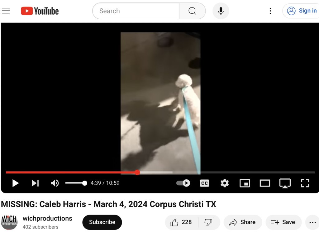Image resolution: width=319 pixels, height=232 pixels.
Task: Mute the video volume speaker icon
Action: click(55, 183)
